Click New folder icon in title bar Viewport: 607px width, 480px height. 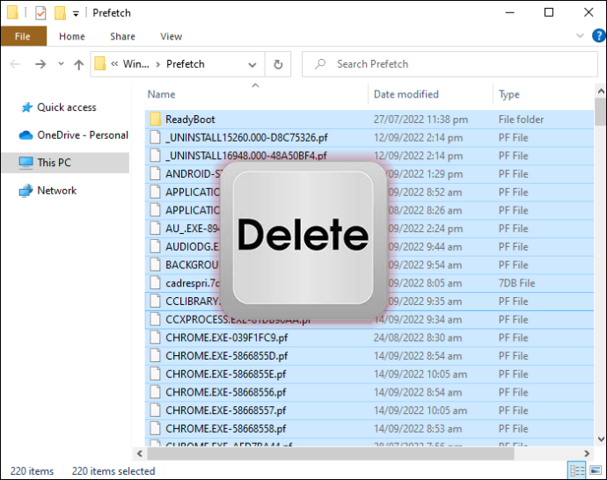click(60, 13)
